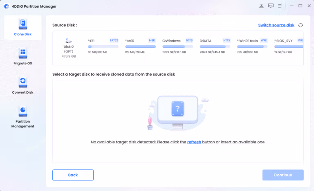Screen dimensions: 314x191
Task: Click the C:Windows partition name
Action: 171,41
